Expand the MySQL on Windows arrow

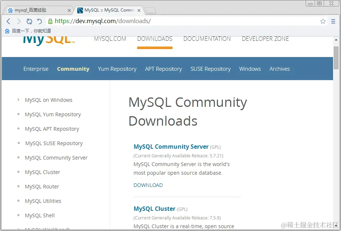click(x=18, y=100)
